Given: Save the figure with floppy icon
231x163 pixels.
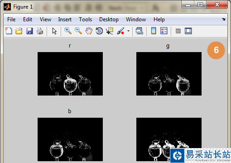Looking at the screenshot, I should 29,31.
